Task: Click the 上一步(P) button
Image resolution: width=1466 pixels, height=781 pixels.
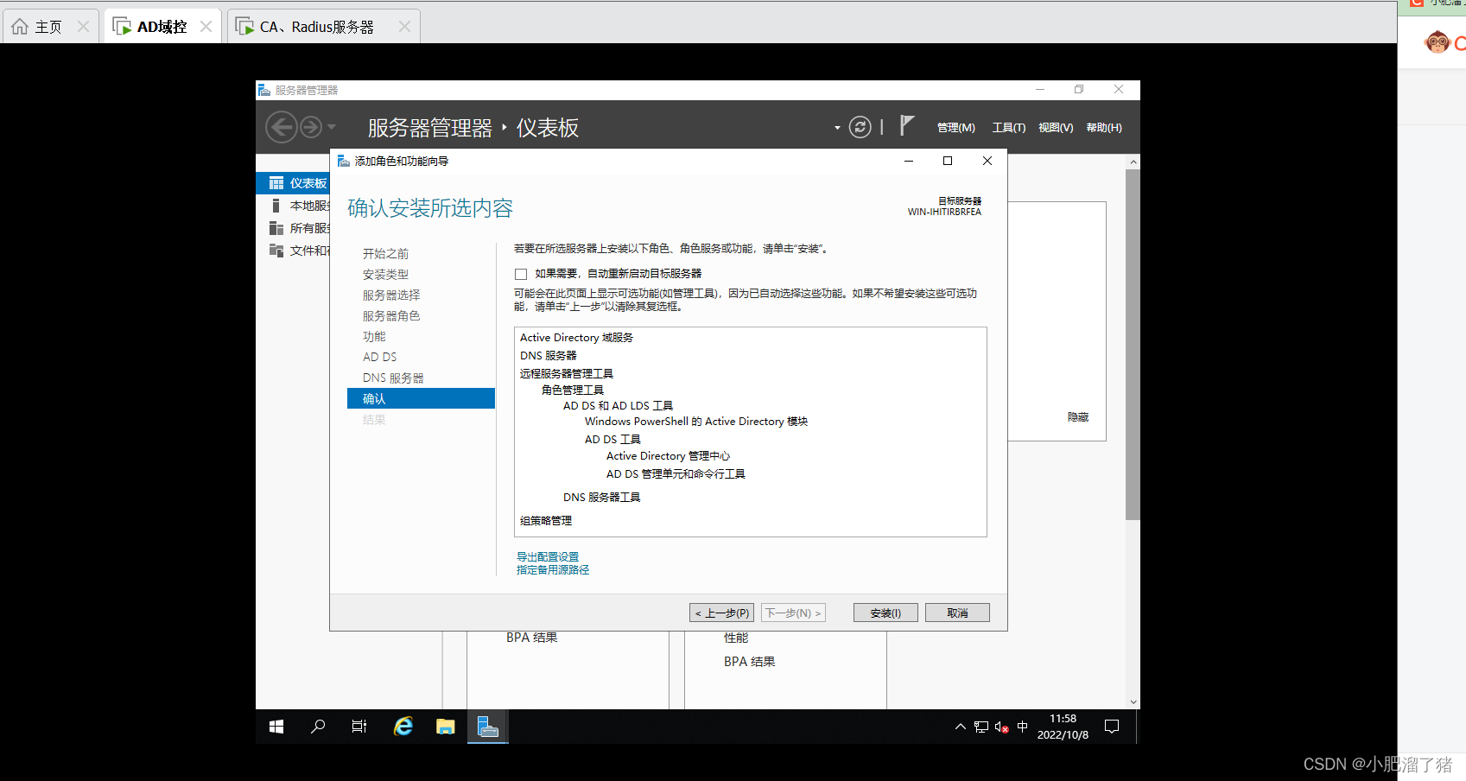Action: coord(722,613)
